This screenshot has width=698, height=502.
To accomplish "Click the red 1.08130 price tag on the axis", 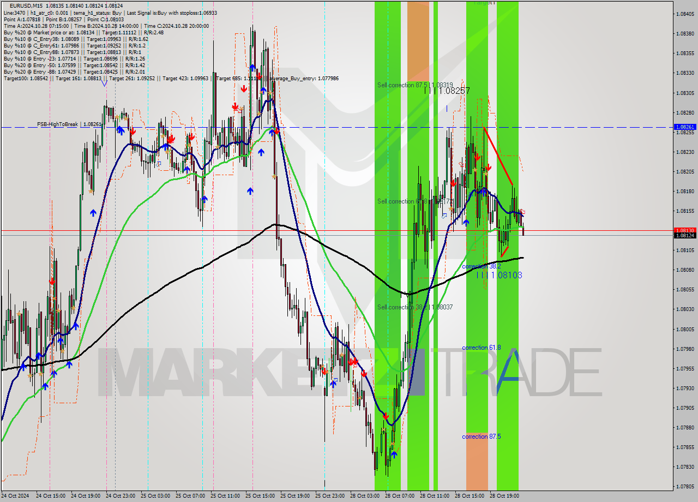I will [x=685, y=230].
